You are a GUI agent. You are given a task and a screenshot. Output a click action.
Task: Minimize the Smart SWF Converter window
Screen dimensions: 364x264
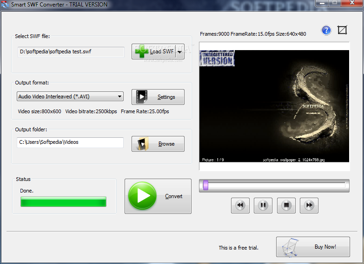(x=322, y=3)
